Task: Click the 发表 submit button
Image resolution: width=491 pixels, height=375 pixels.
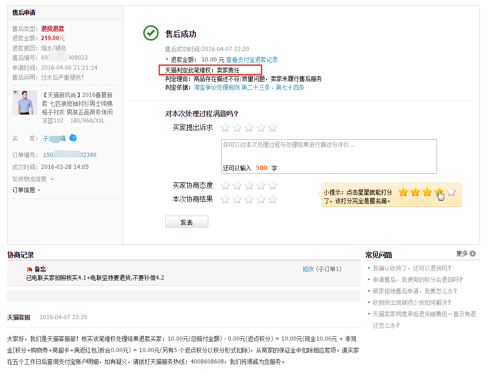Action: click(x=187, y=222)
